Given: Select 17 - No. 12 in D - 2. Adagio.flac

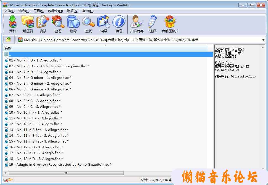Looking at the screenshot, I should tap(34, 153).
